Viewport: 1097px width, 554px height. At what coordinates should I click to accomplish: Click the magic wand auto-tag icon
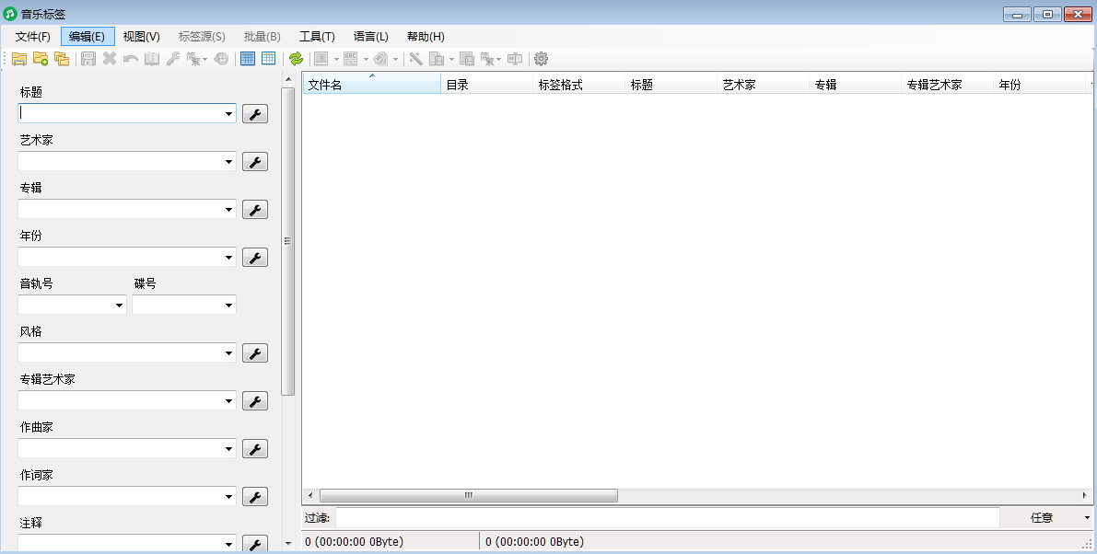click(x=415, y=58)
